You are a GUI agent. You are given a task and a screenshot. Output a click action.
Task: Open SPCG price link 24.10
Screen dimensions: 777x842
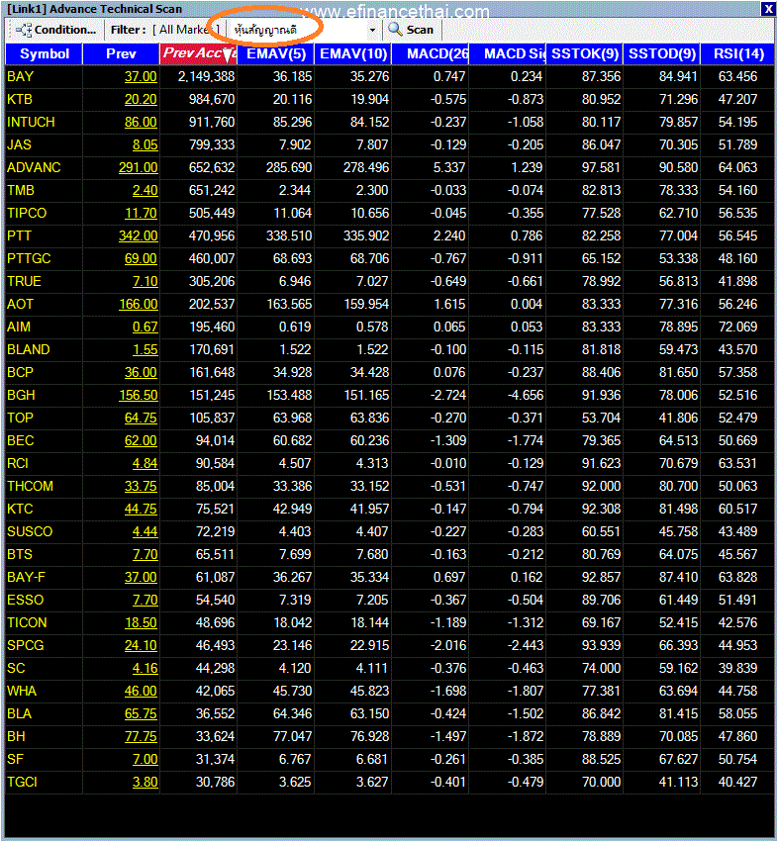tap(141, 645)
